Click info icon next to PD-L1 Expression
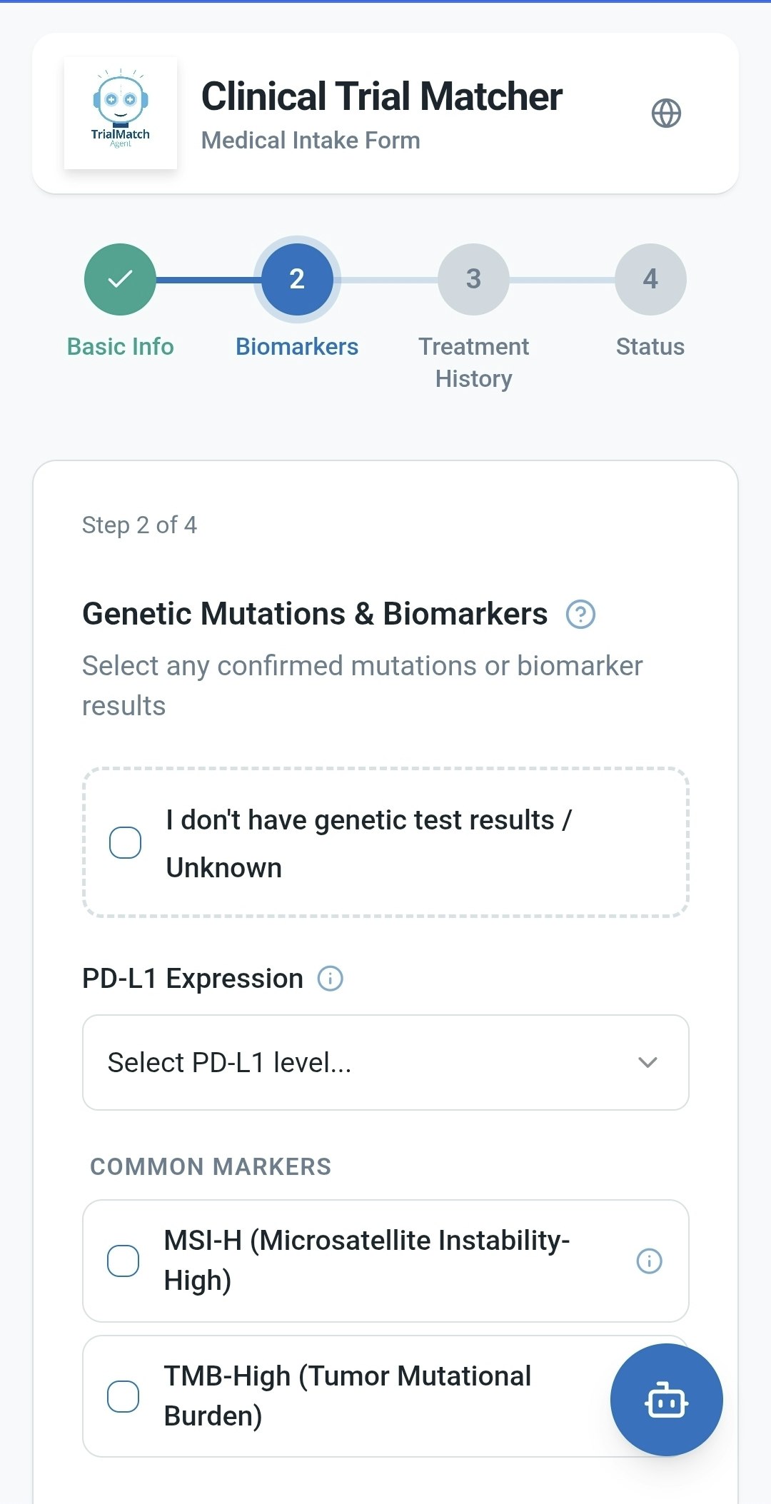 tap(330, 979)
